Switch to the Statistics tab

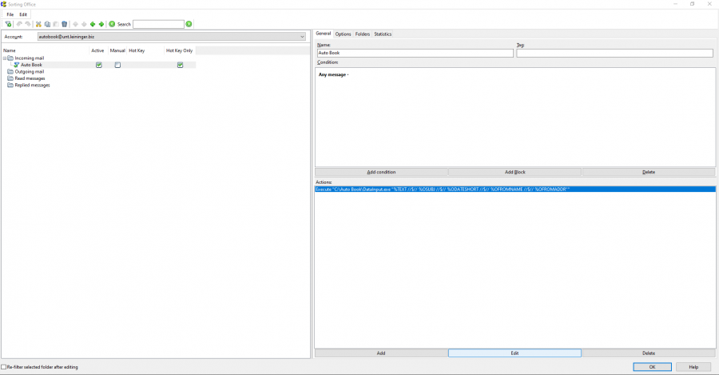[383, 34]
